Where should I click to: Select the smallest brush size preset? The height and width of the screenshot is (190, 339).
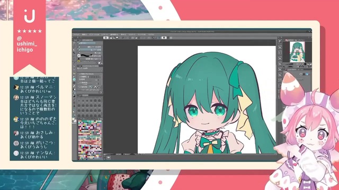click(79, 101)
